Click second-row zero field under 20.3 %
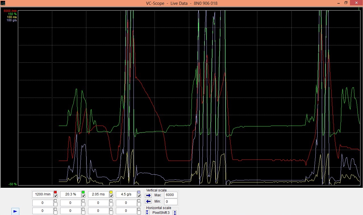Image resolution: width=363 pixels, height=215 pixels. coord(70,203)
